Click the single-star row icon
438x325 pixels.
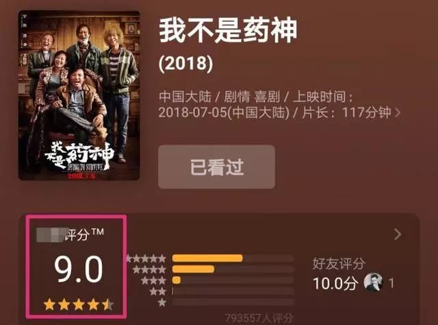(x=162, y=302)
